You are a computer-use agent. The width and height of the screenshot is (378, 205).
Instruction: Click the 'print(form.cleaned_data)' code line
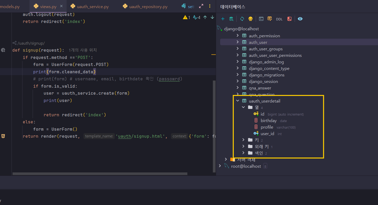pyautogui.click(x=65, y=72)
